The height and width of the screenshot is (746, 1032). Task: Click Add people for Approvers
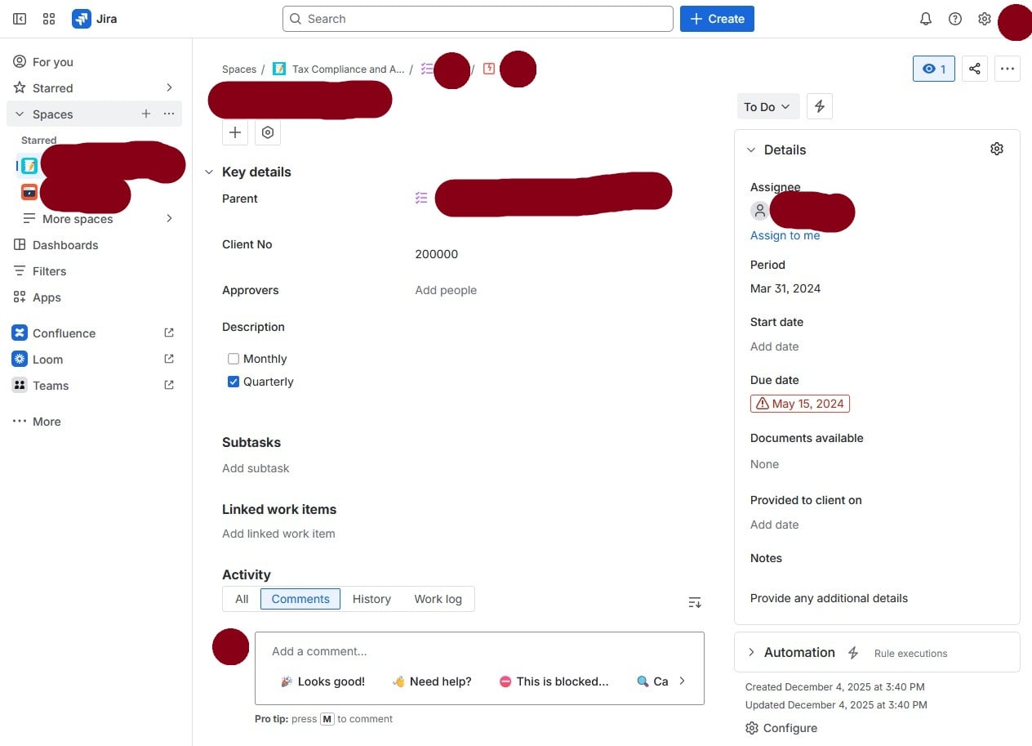click(446, 290)
